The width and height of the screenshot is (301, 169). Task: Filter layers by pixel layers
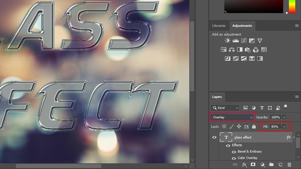coord(245,108)
